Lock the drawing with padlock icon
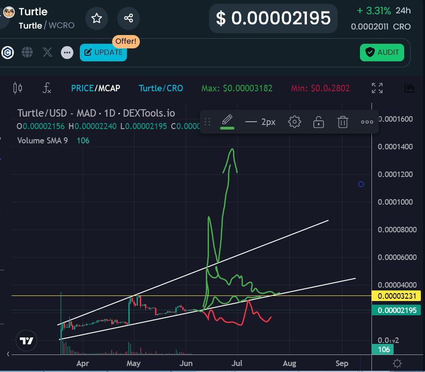 [x=318, y=122]
